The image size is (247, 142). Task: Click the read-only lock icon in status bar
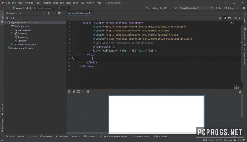click(x=235, y=140)
